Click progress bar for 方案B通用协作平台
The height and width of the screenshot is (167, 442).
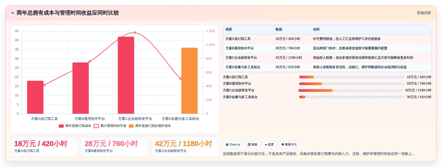[352, 84]
